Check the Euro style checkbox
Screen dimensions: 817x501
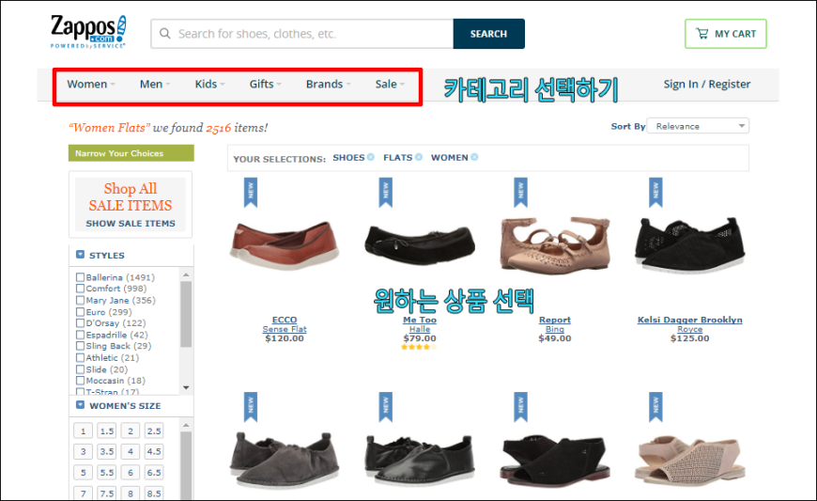click(x=80, y=312)
